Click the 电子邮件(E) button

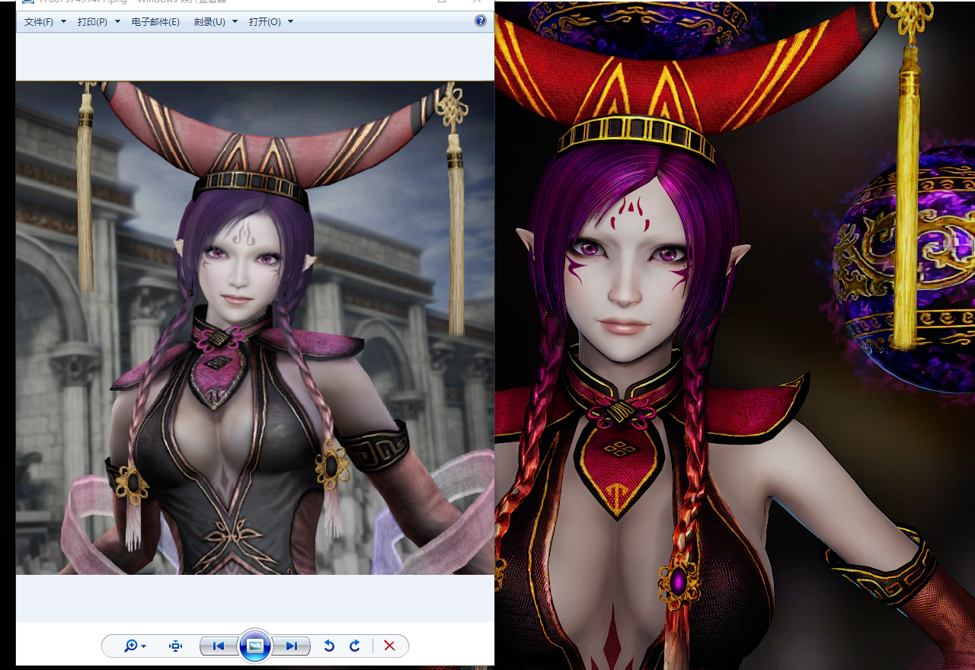tap(155, 21)
